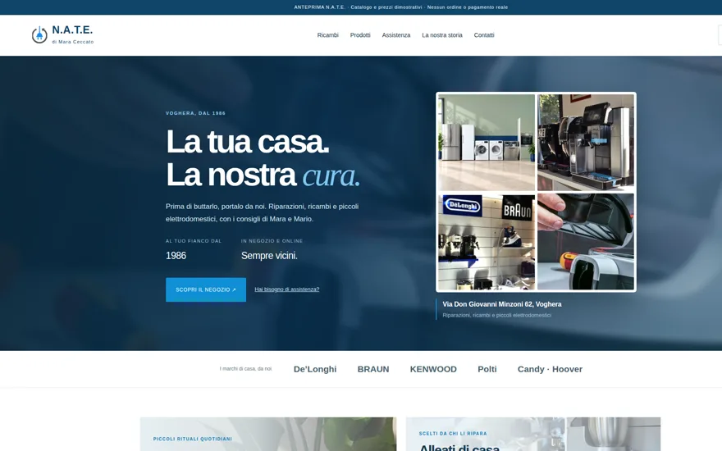Follow the Hai bisogno di assistenza link
This screenshot has height=451, width=722.
[287, 289]
